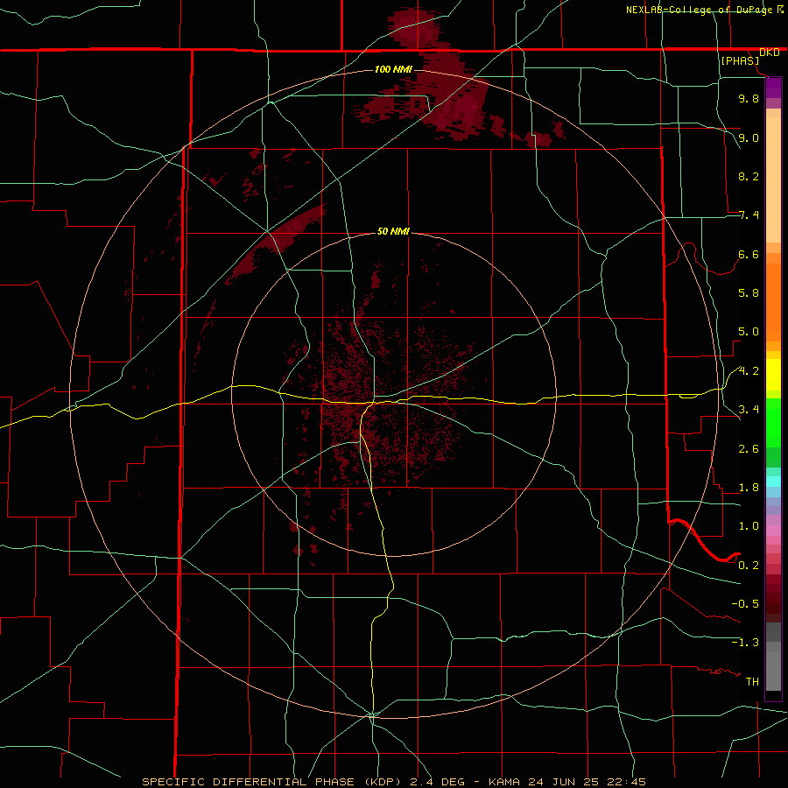Click the 1.0 scale value
This screenshot has width=788, height=788.
pos(749,526)
